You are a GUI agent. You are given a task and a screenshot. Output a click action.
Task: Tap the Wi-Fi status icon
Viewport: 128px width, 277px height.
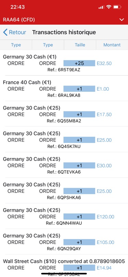tap(109, 7)
